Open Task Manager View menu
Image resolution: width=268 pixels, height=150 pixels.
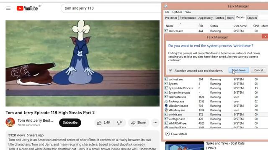pos(188,12)
